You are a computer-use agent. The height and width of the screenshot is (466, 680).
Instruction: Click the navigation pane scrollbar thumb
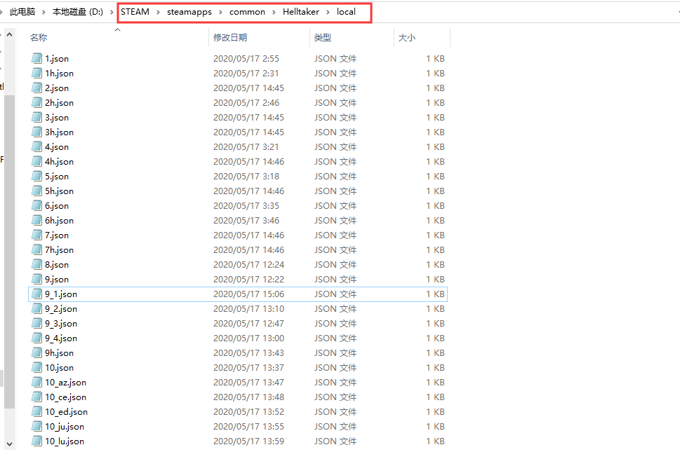click(x=10, y=251)
